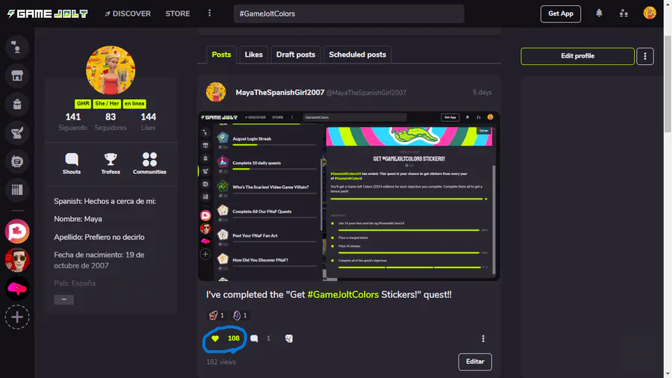This screenshot has height=378, width=672.
Task: Open the post screenshot image
Action: (349, 196)
